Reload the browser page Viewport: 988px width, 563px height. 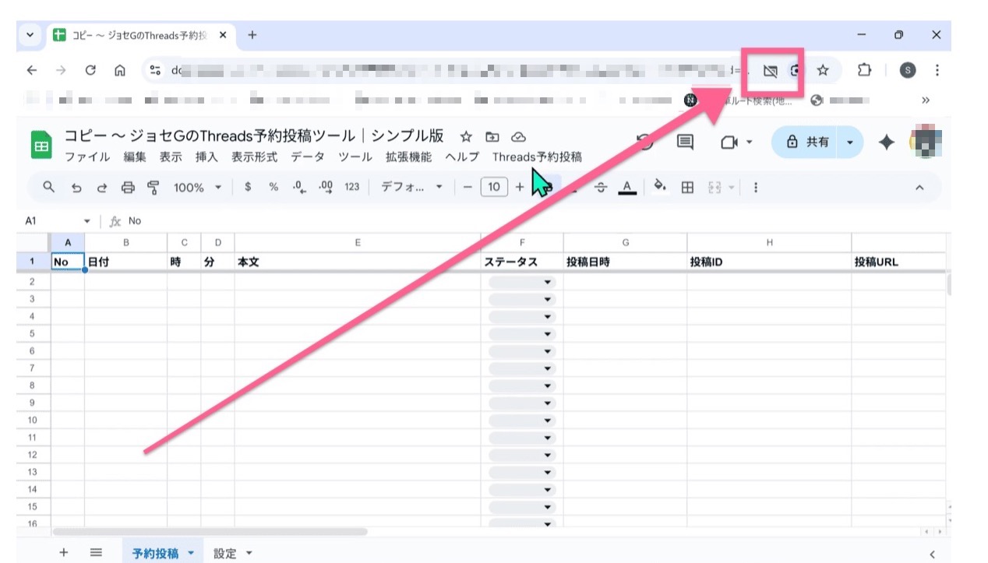(x=90, y=70)
